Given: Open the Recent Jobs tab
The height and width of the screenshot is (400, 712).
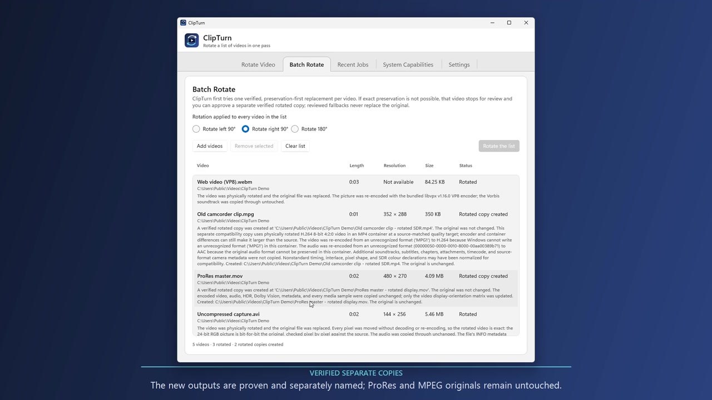Looking at the screenshot, I should coord(353,64).
